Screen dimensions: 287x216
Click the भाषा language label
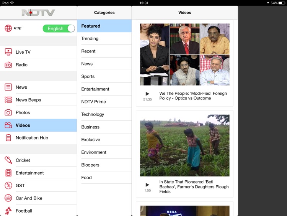(x=18, y=28)
